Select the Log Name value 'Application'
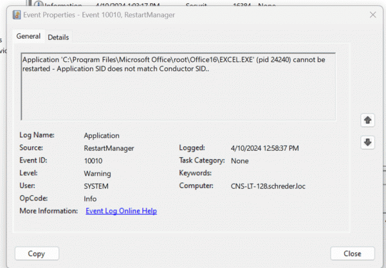 pyautogui.click(x=102, y=135)
